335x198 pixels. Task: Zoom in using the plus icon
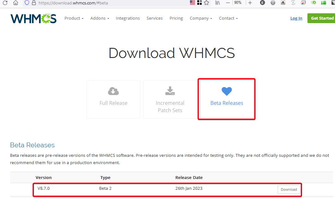[250, 3]
